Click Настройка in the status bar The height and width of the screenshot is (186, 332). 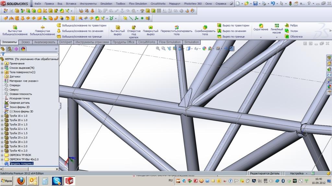click(x=297, y=173)
